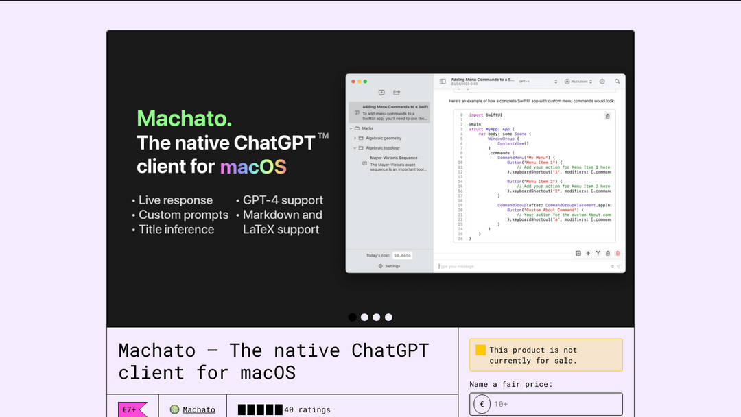This screenshot has height=417, width=741.
Task: Click the send arrow icon
Action: [x=619, y=266]
